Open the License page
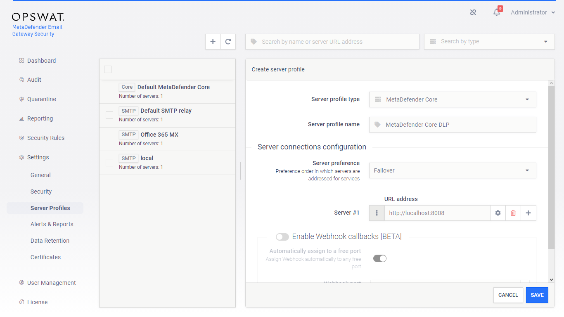The height and width of the screenshot is (317, 564). pyautogui.click(x=38, y=302)
